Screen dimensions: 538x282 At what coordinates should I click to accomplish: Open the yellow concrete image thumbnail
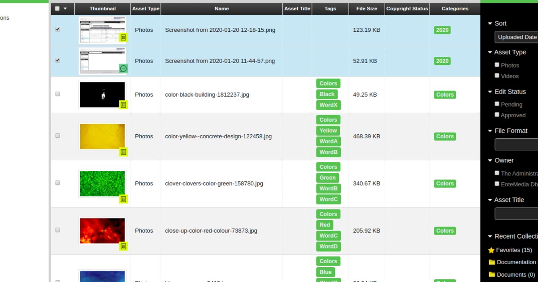point(102,137)
